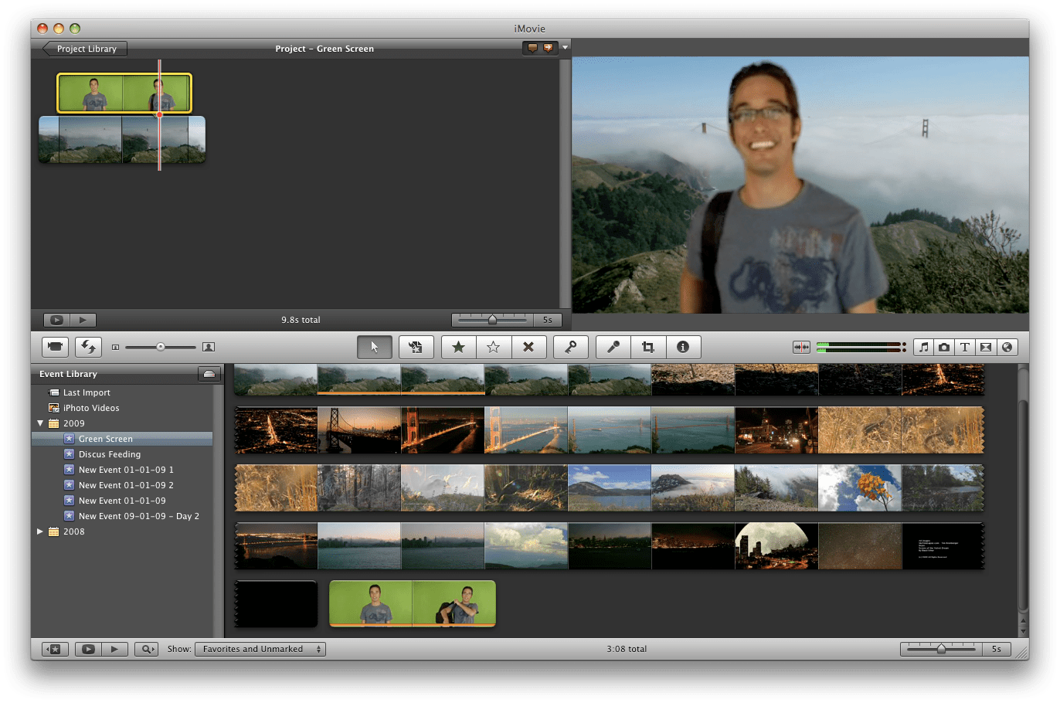Toggle audio skimming on
This screenshot has height=703, width=1060.
pyautogui.click(x=801, y=347)
